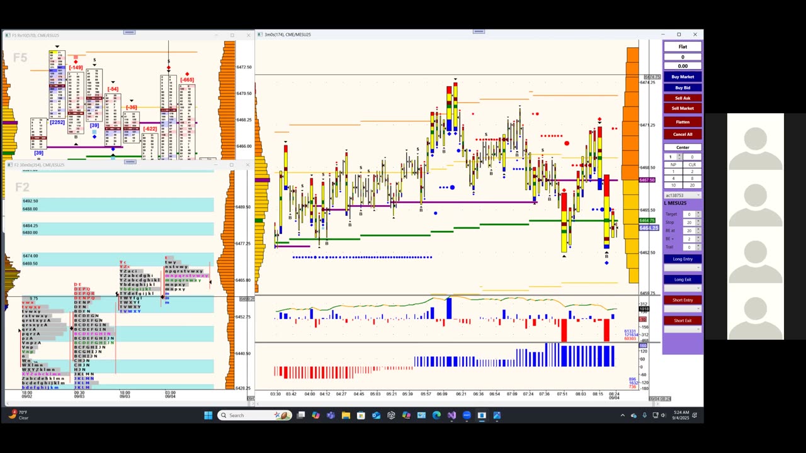The height and width of the screenshot is (453, 806).
Task: Open Task View from the taskbar
Action: tap(301, 415)
